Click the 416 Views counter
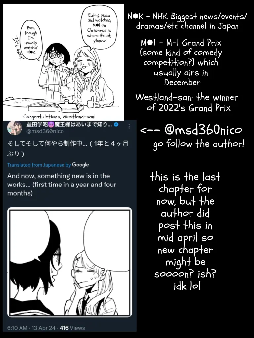The image size is (254, 338). click(x=72, y=328)
